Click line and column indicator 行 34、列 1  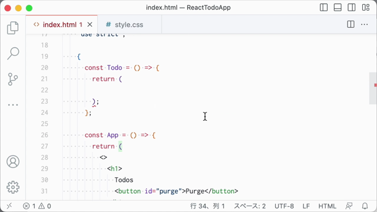(207, 206)
